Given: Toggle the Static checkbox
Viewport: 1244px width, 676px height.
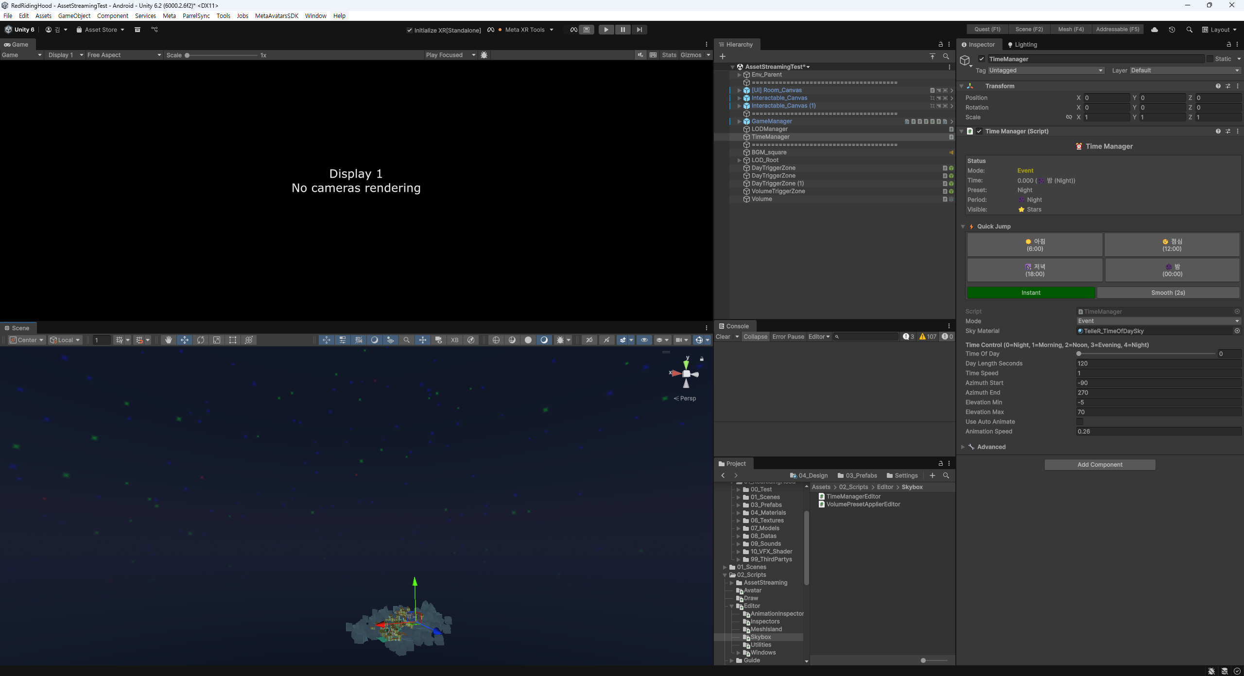Looking at the screenshot, I should [x=1209, y=59].
